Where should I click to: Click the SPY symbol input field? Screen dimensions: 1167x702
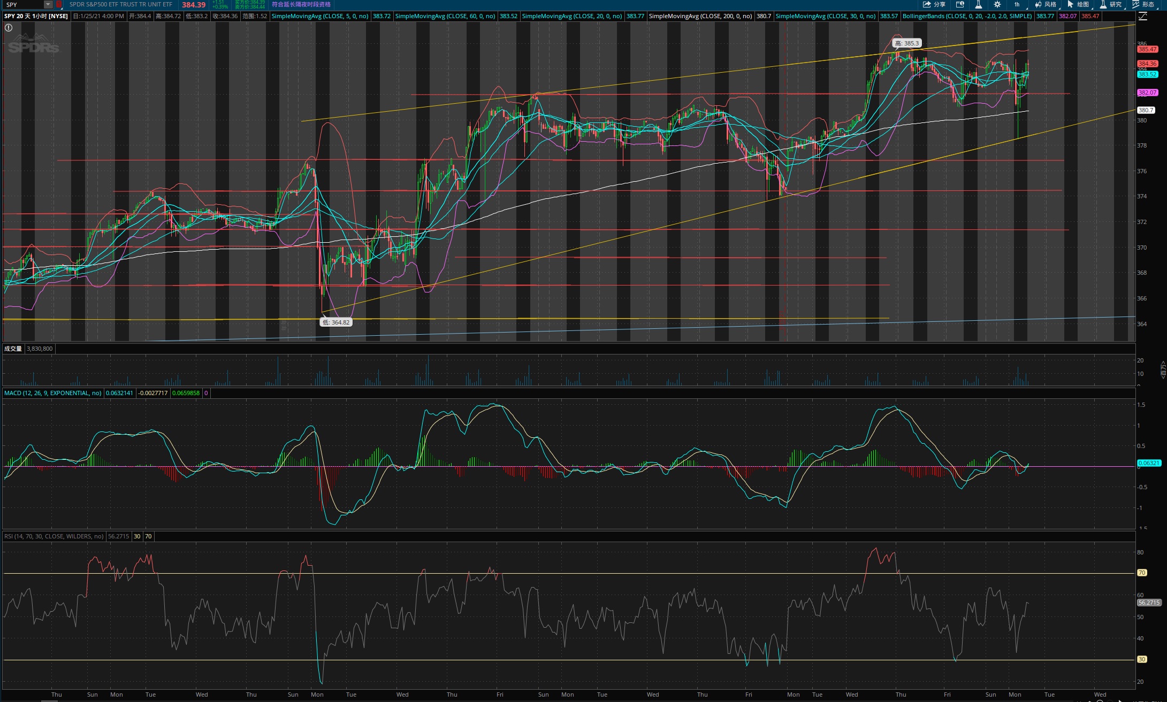(23, 4)
